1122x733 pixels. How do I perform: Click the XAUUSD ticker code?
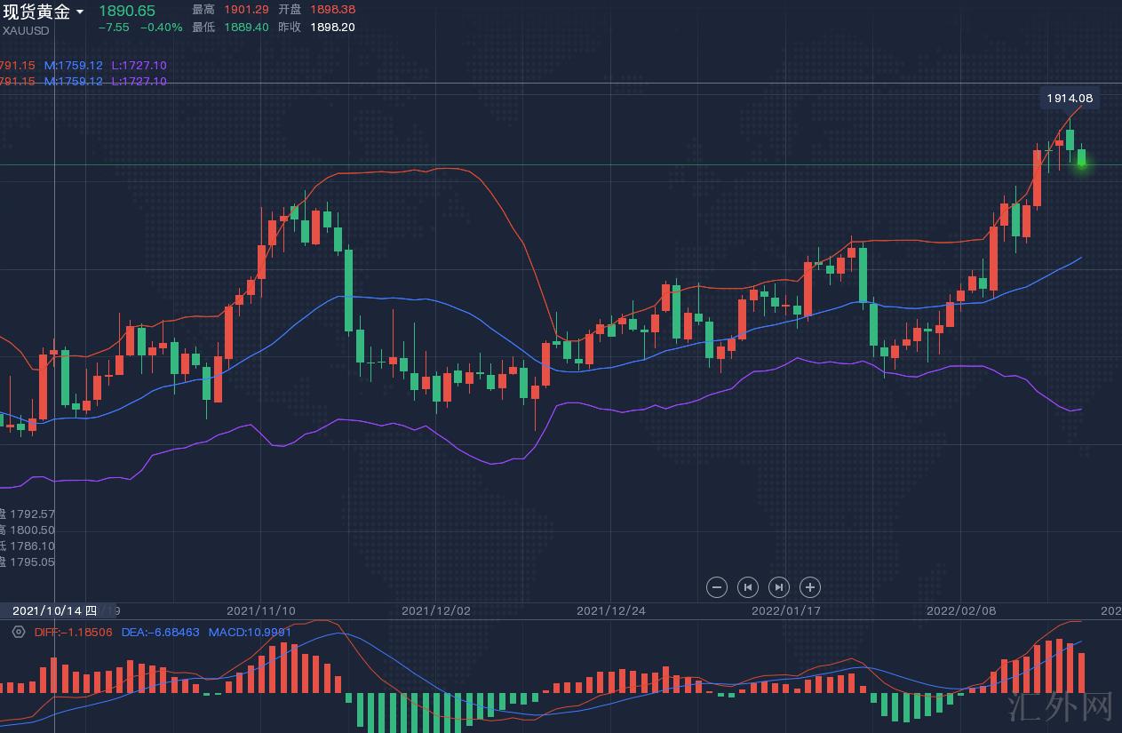tap(26, 30)
